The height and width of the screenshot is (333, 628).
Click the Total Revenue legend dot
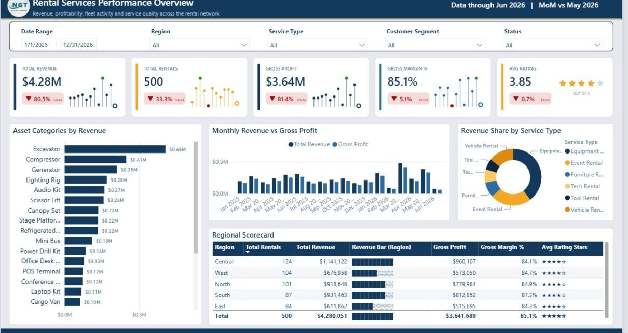291,144
